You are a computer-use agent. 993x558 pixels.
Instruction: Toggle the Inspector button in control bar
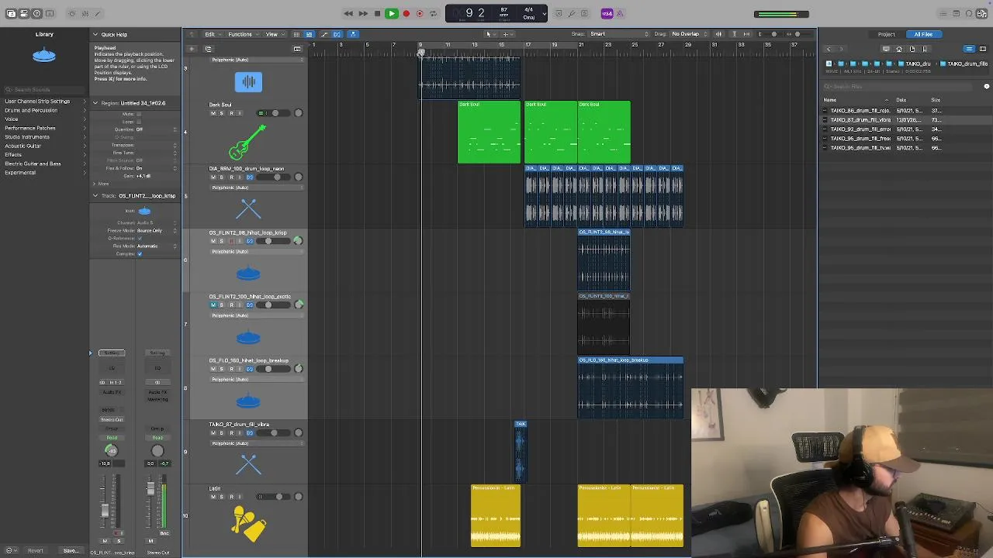tap(24, 13)
